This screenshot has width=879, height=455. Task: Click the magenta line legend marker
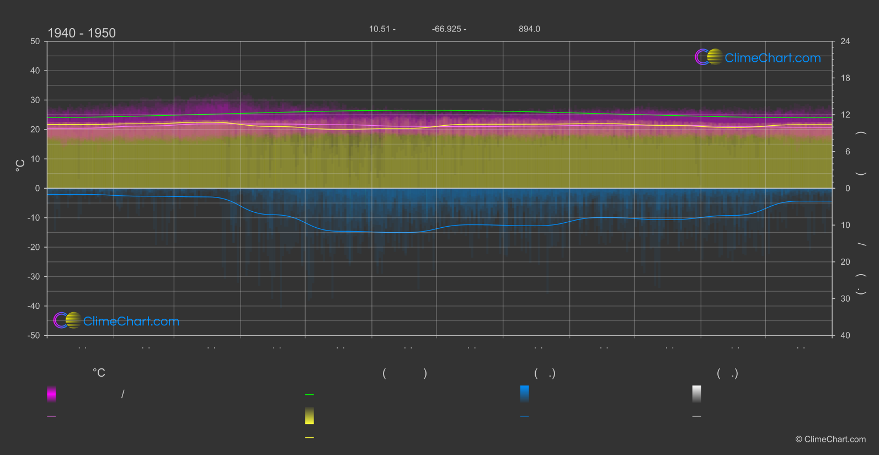pos(51,416)
